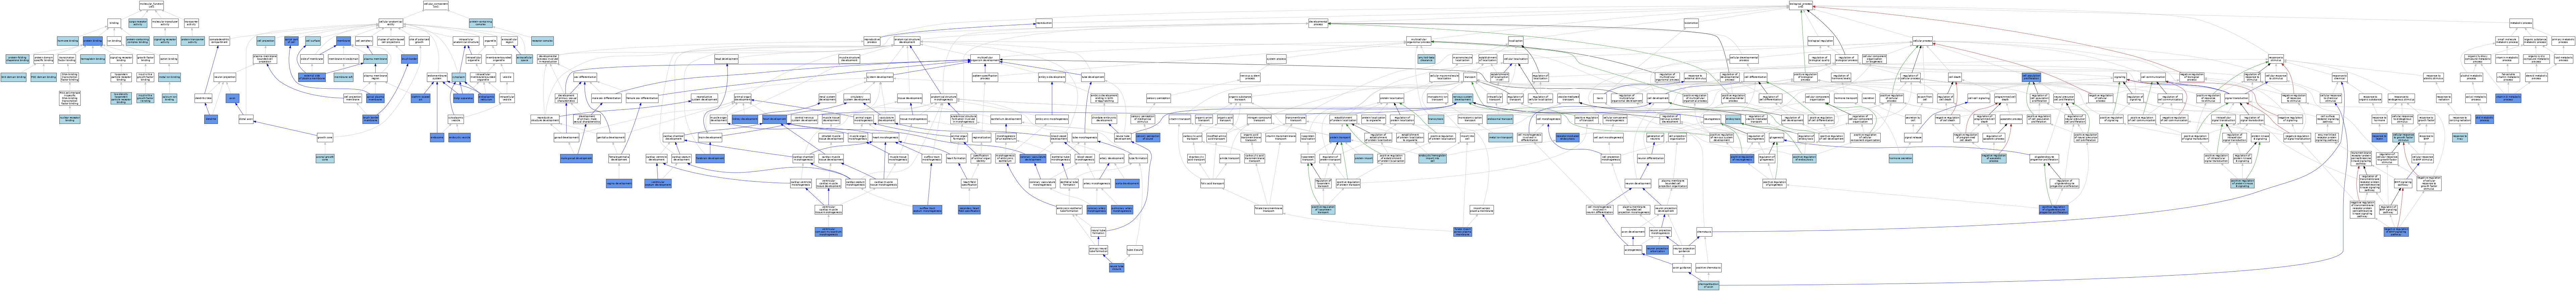Click the transporter activity node
Screen dimensions: 2576x291
tap(192, 23)
